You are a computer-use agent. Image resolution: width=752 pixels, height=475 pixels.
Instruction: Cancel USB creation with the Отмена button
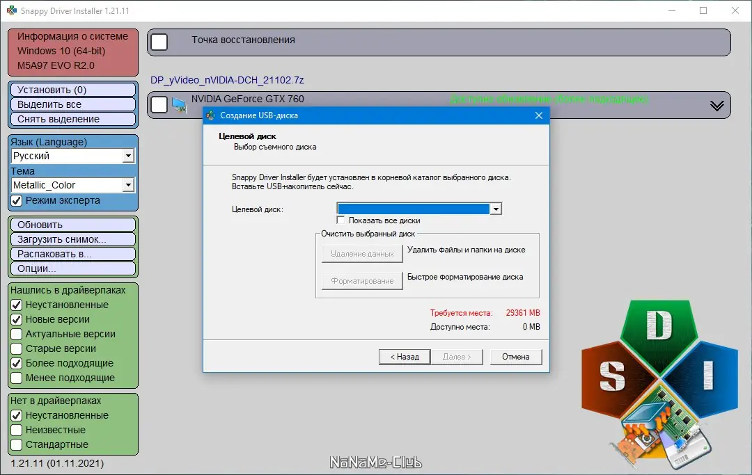(516, 356)
